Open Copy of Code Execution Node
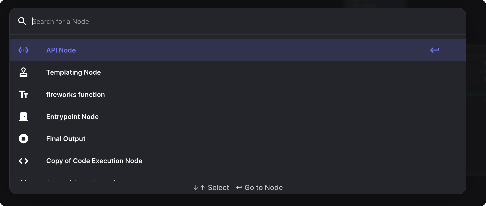 click(94, 161)
